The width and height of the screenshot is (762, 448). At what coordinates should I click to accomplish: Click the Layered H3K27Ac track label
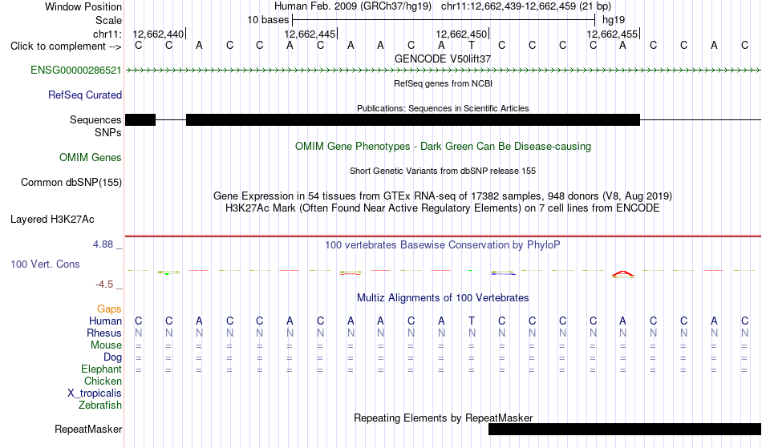point(52,219)
